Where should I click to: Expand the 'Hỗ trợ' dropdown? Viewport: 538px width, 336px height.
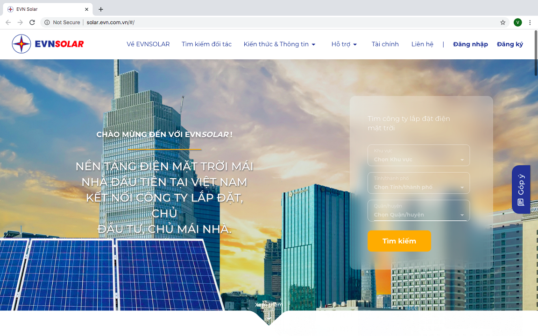[344, 44]
